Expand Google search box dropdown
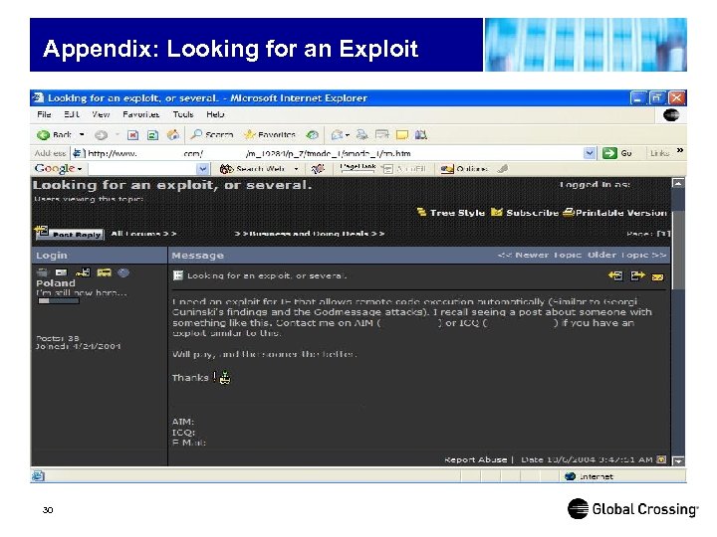Viewport: 717px width, 537px height. [x=202, y=169]
